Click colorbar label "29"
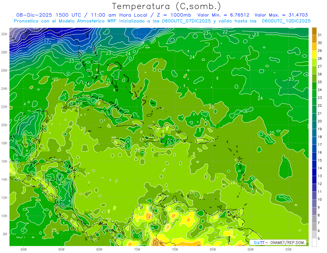Viewport: 327px width, 253px height. (x=320, y=51)
